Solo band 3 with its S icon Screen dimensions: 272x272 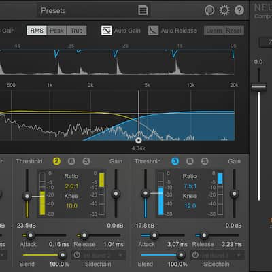pos(205,161)
